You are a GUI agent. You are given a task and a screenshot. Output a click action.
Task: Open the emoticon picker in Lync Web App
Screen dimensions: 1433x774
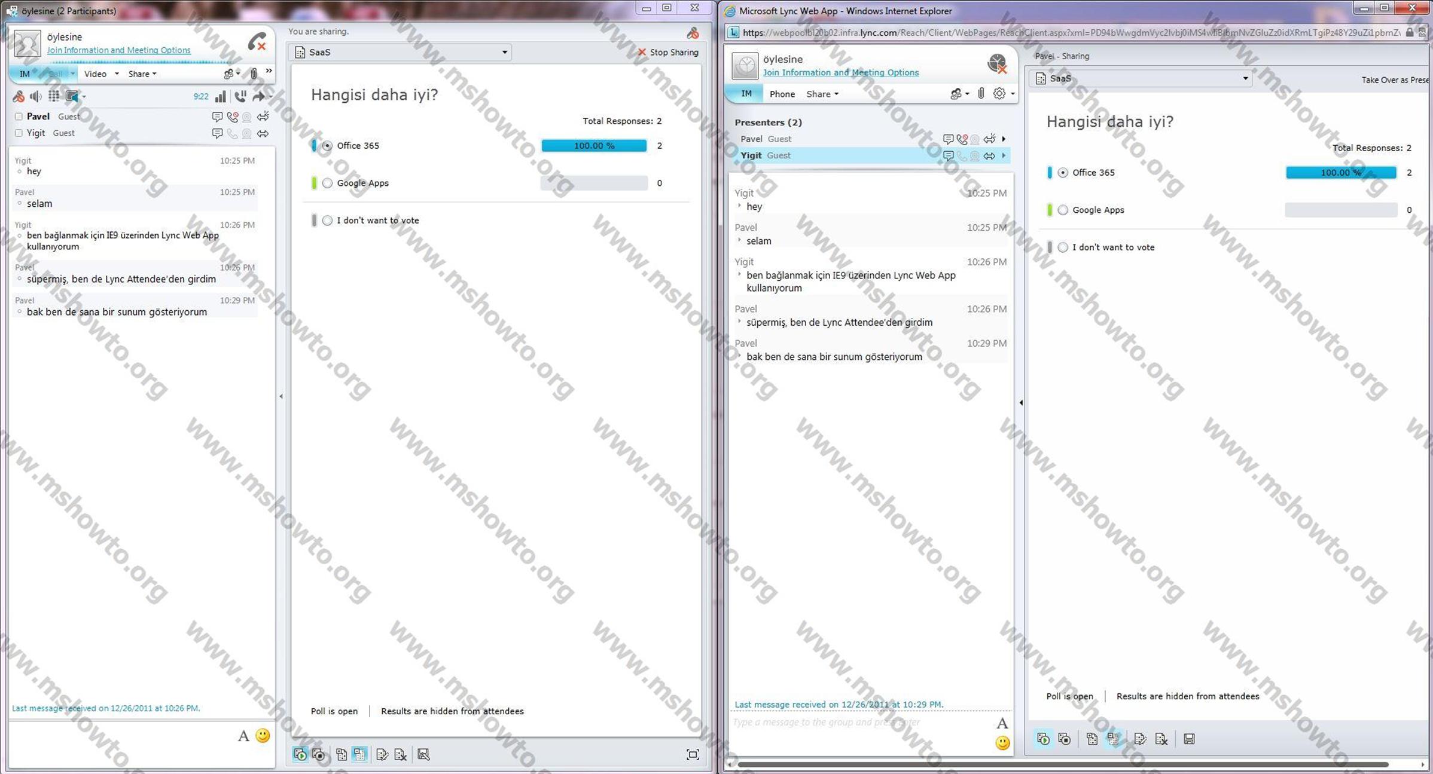(x=1002, y=742)
